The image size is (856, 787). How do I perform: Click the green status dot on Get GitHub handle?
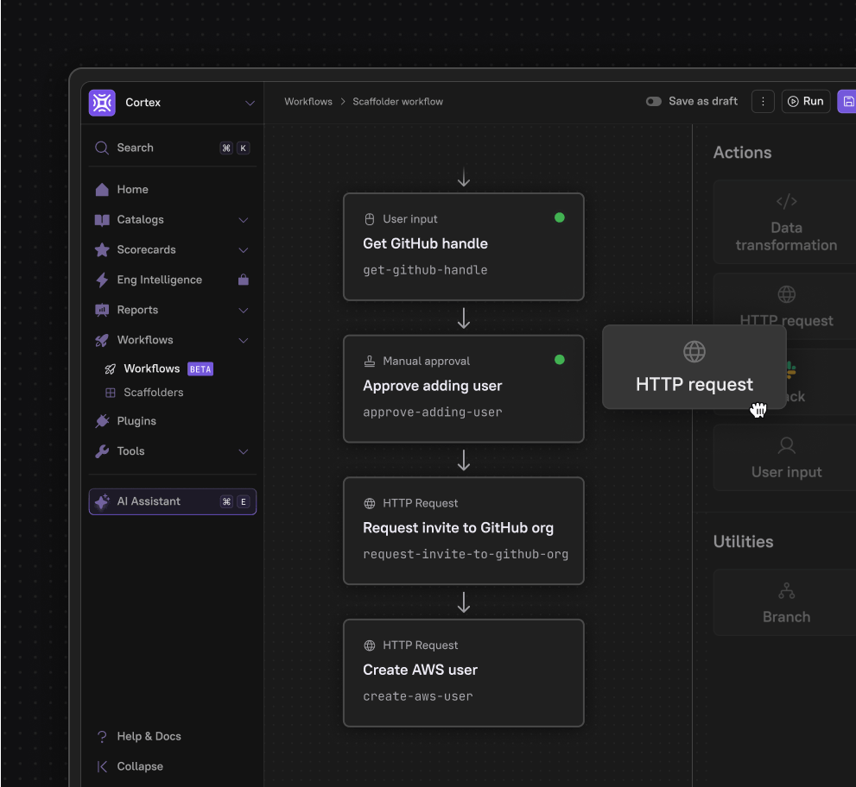(x=559, y=218)
